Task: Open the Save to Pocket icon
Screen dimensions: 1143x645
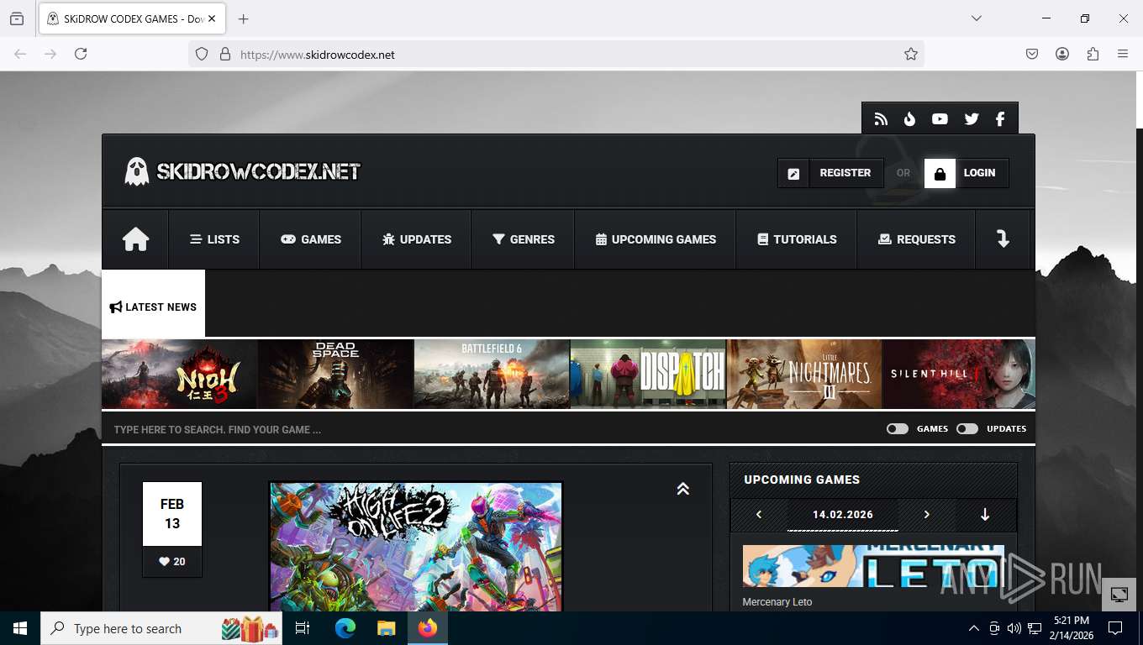Action: (x=1032, y=54)
